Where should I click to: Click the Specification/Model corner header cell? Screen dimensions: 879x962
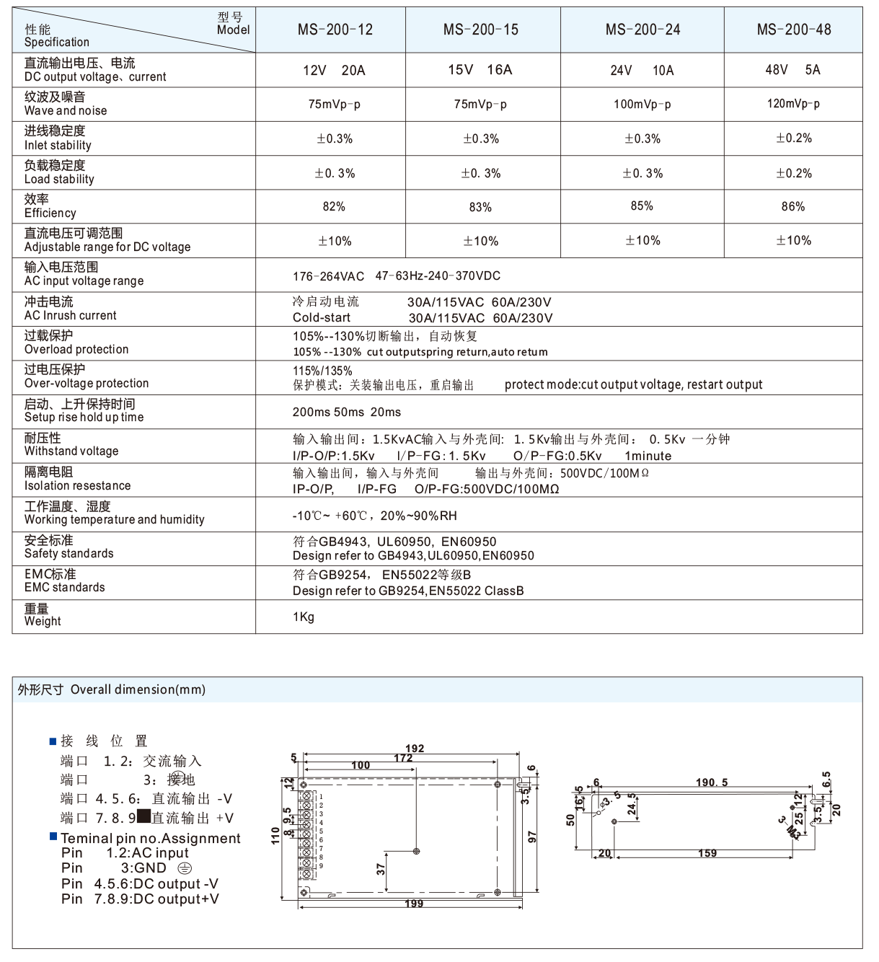(x=134, y=30)
